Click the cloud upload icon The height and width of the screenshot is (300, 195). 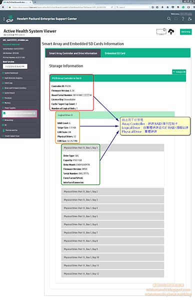coord(171,31)
